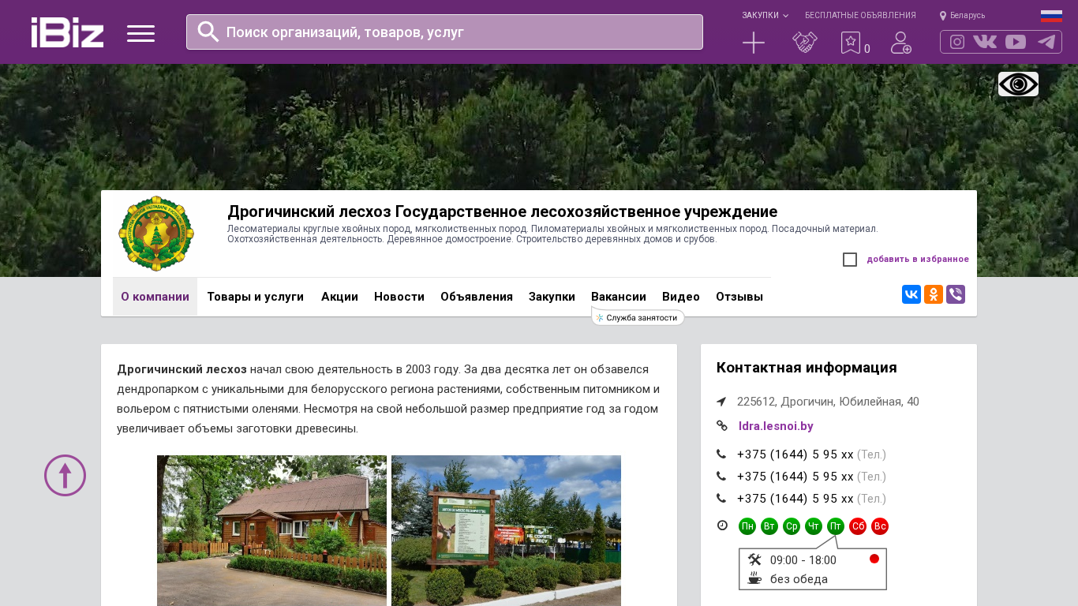Switch to the Вакансии tab
This screenshot has height=606, width=1078.
[x=619, y=297]
